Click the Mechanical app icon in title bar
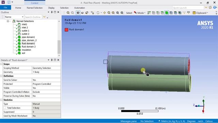Screen dimensions: 218x123 pyautogui.click(x=3, y=2)
